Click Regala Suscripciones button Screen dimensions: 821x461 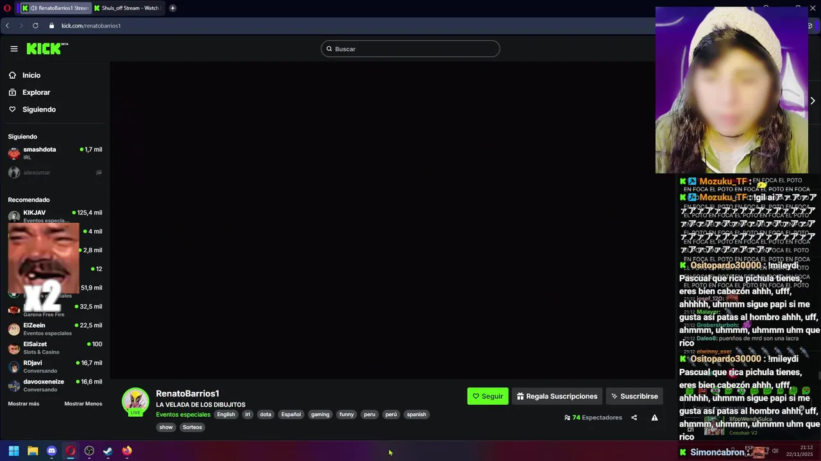pos(557,396)
